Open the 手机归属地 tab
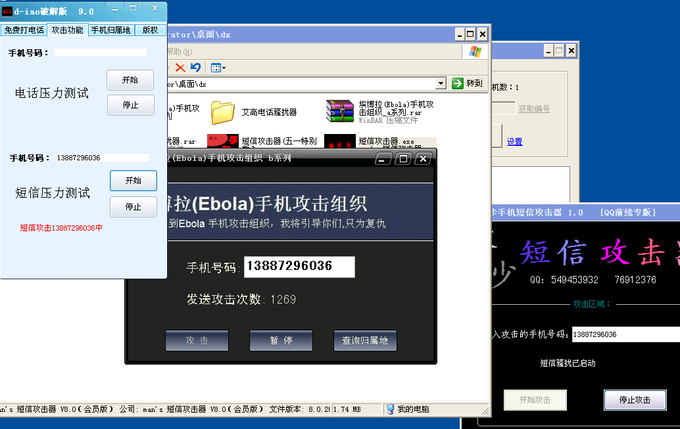The height and width of the screenshot is (429, 680). [x=110, y=30]
